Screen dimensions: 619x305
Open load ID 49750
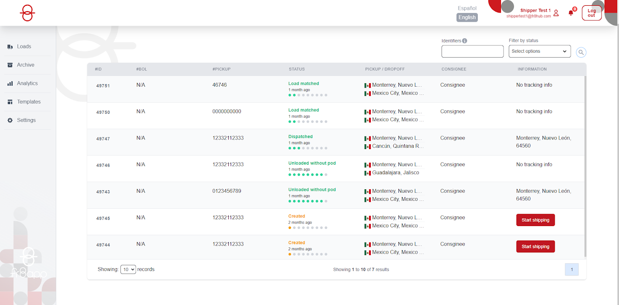click(x=103, y=112)
